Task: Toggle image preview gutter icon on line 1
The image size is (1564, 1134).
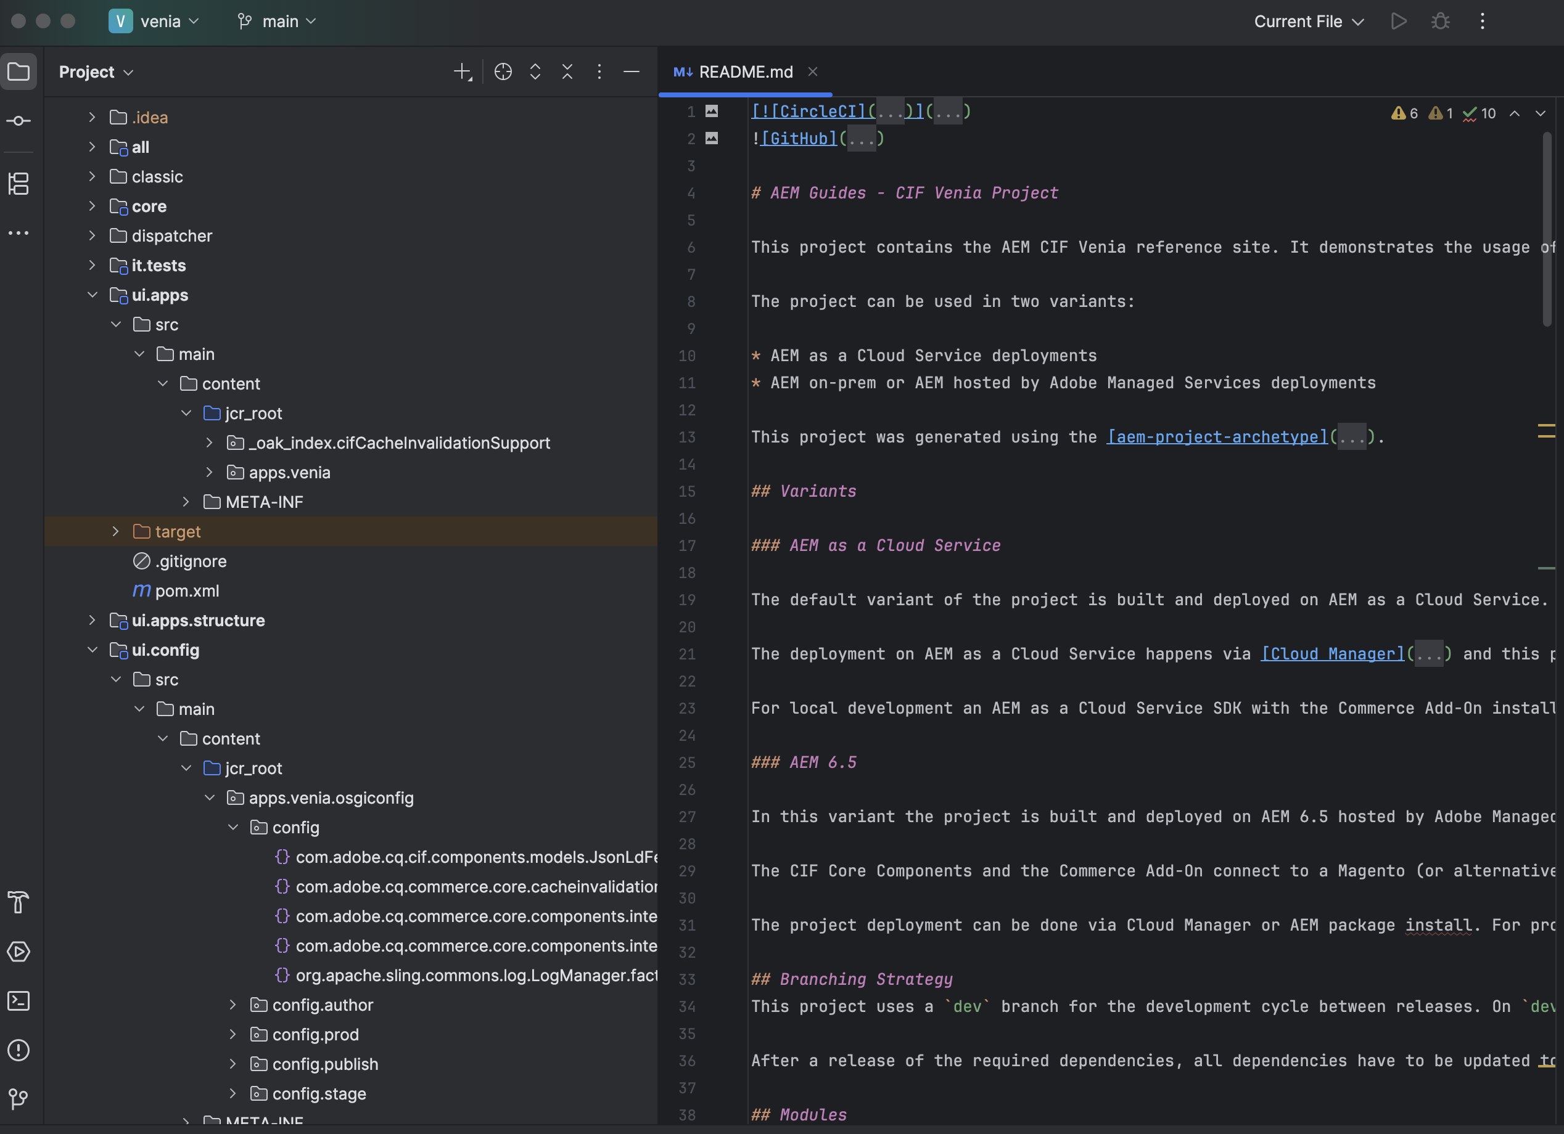Action: tap(712, 111)
